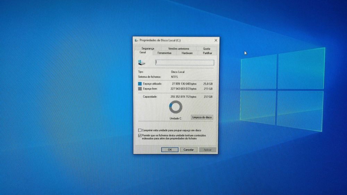Viewport: 347px width, 195px height.
Task: Go to the Partilhar tab
Action: 208,53
